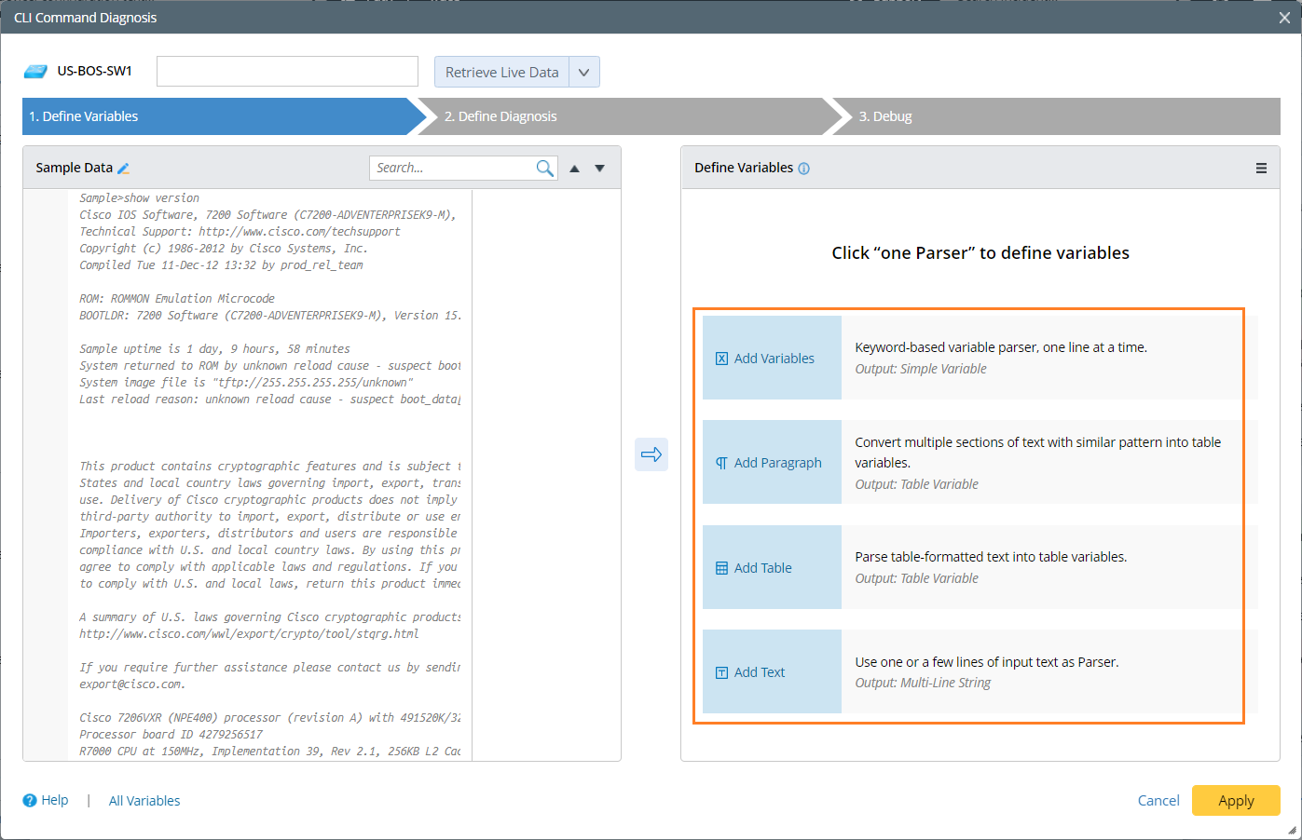Click the 'Compiled Tue 11-Dec-12' line
The image size is (1302, 840).
pos(221,265)
